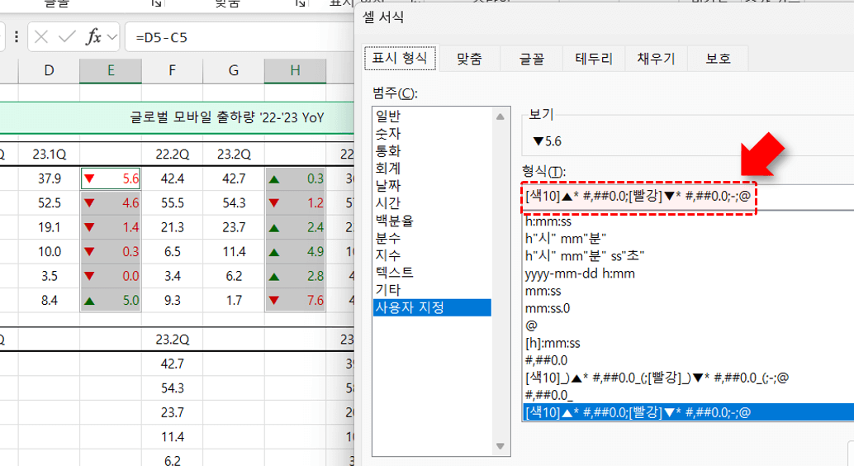Image resolution: width=854 pixels, height=466 pixels.
Task: Select column E header
Action: pyautogui.click(x=111, y=70)
